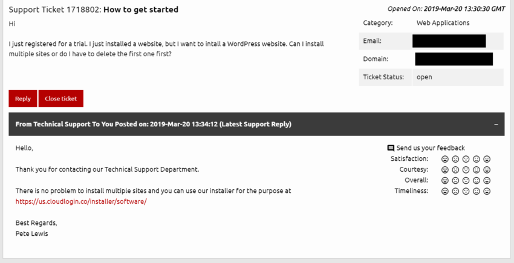Select the neutral face for Courtesy

coord(466,170)
